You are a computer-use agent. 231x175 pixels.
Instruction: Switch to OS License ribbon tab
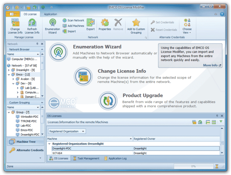click(x=30, y=14)
